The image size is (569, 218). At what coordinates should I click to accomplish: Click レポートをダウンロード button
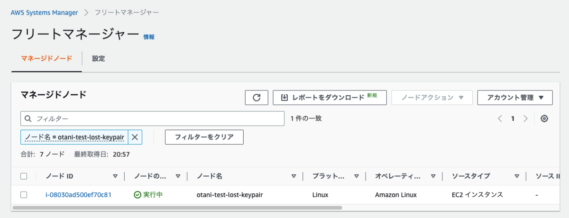click(x=330, y=97)
